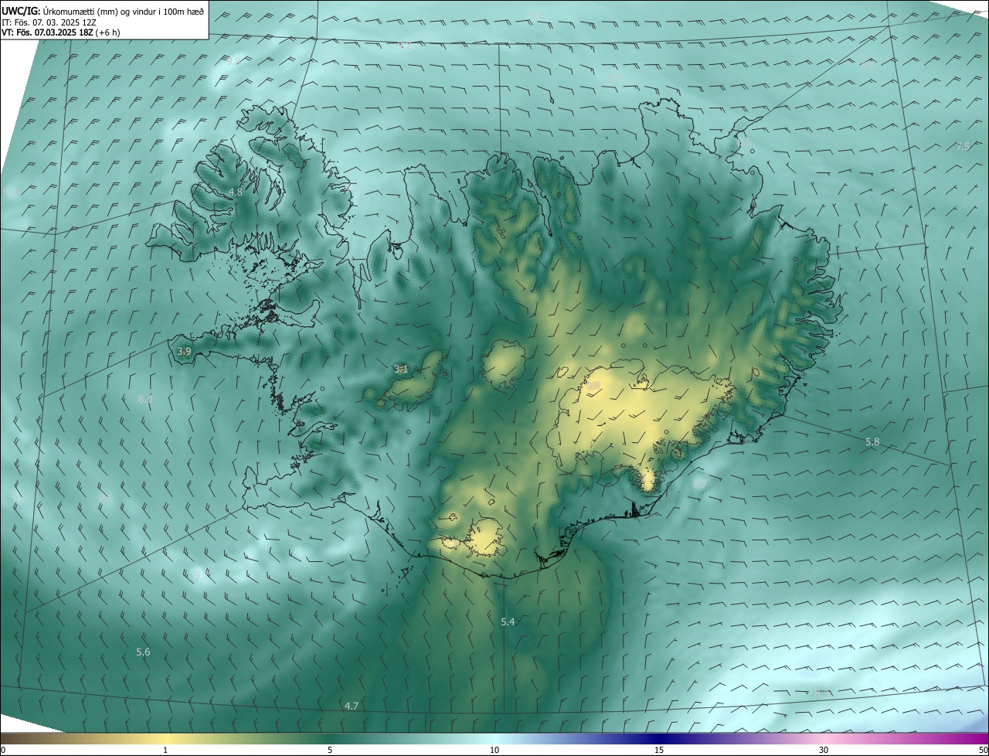This screenshot has height=756, width=989.
Task: Click the 30 tick on the color scale
Action: coord(824,750)
